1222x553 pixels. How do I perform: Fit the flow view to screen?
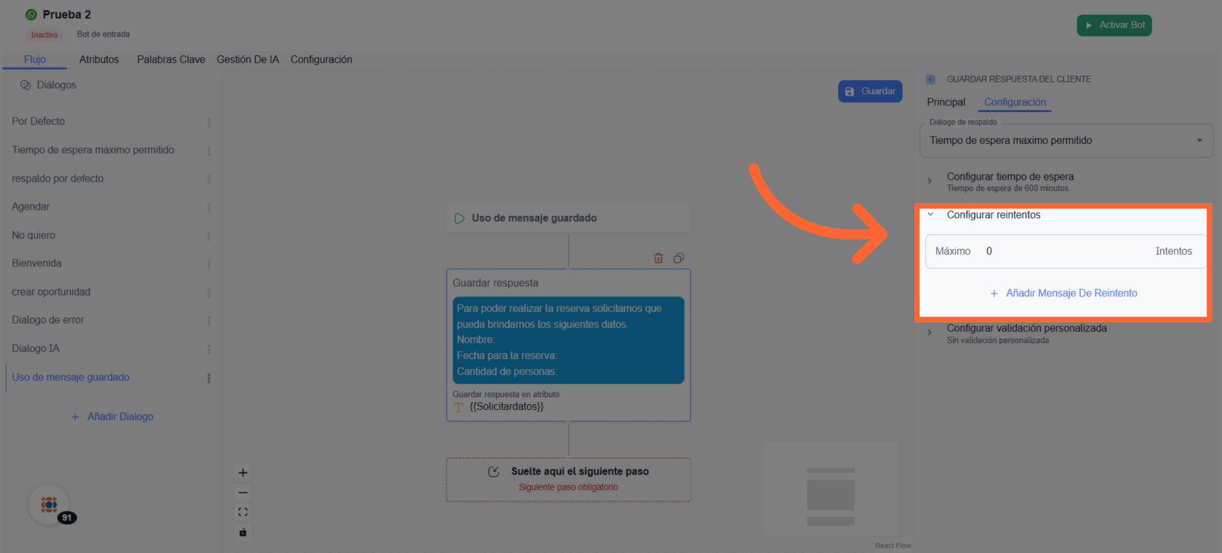pyautogui.click(x=243, y=512)
